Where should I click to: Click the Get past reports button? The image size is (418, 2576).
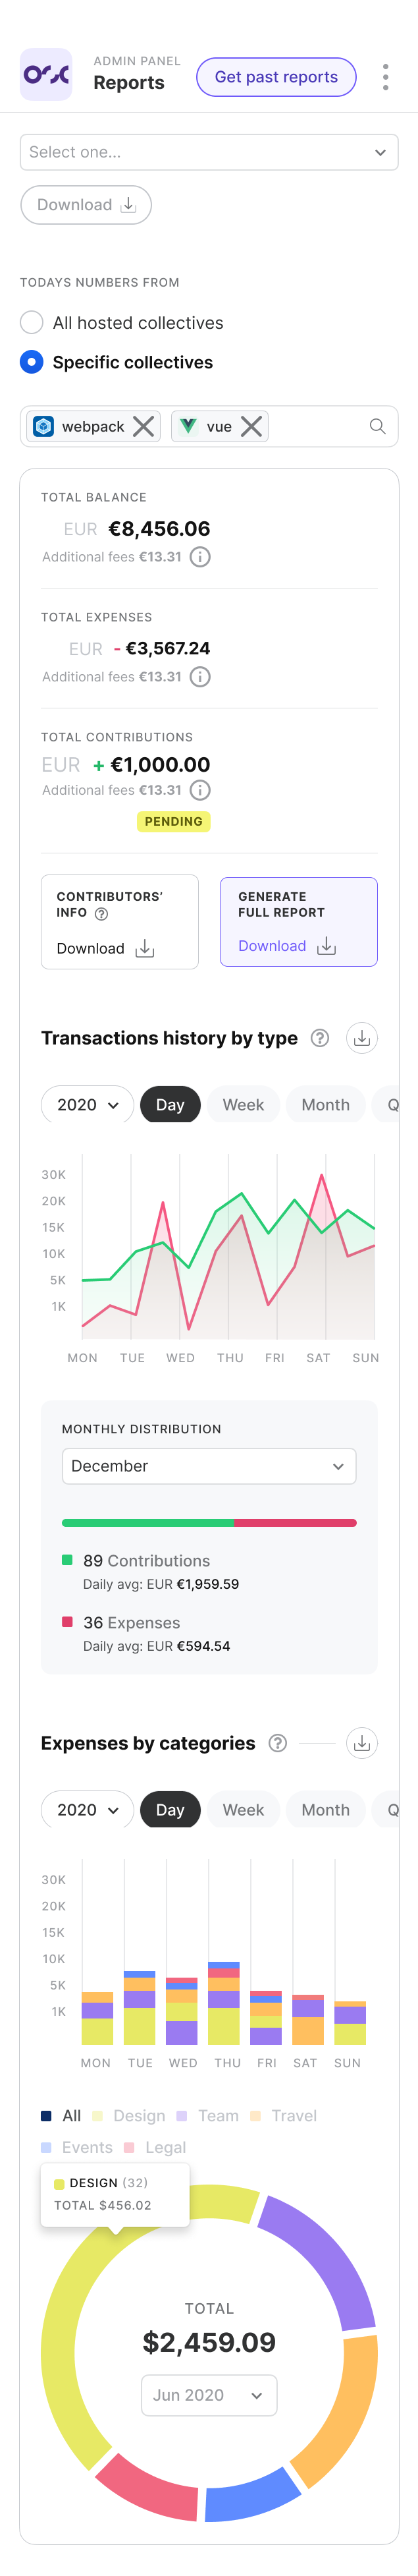click(276, 76)
